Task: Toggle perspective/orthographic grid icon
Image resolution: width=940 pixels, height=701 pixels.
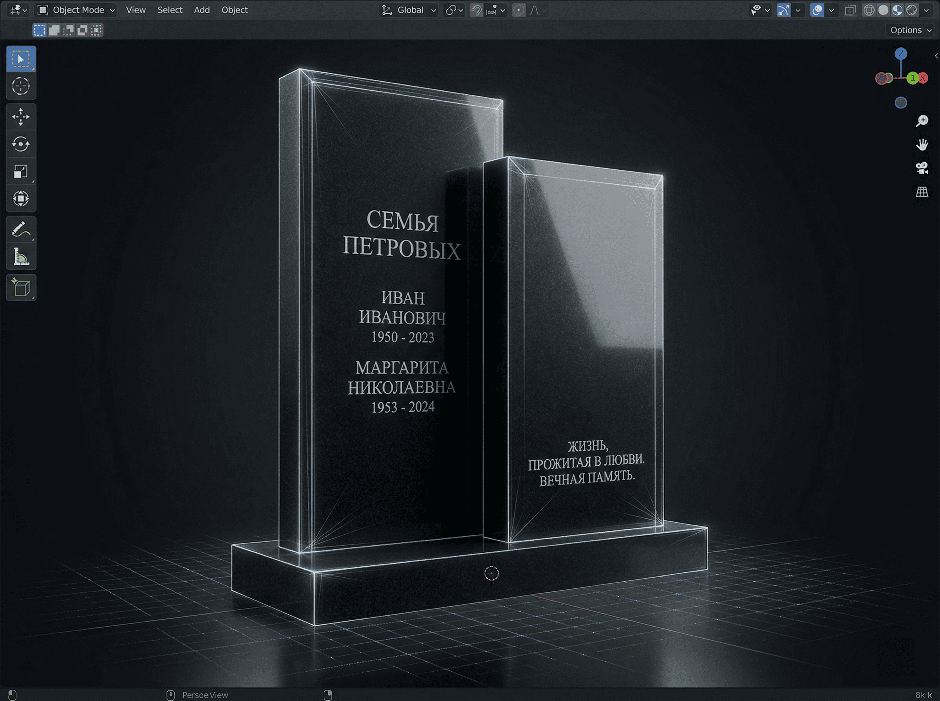Action: 922,192
